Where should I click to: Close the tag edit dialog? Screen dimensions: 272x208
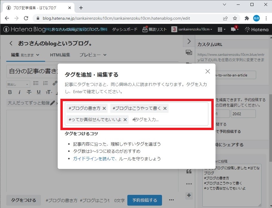[x=207, y=71]
